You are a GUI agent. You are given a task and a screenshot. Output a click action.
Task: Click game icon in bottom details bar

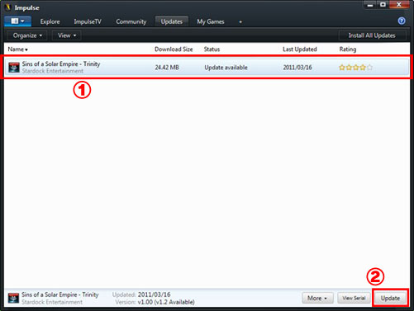13,298
